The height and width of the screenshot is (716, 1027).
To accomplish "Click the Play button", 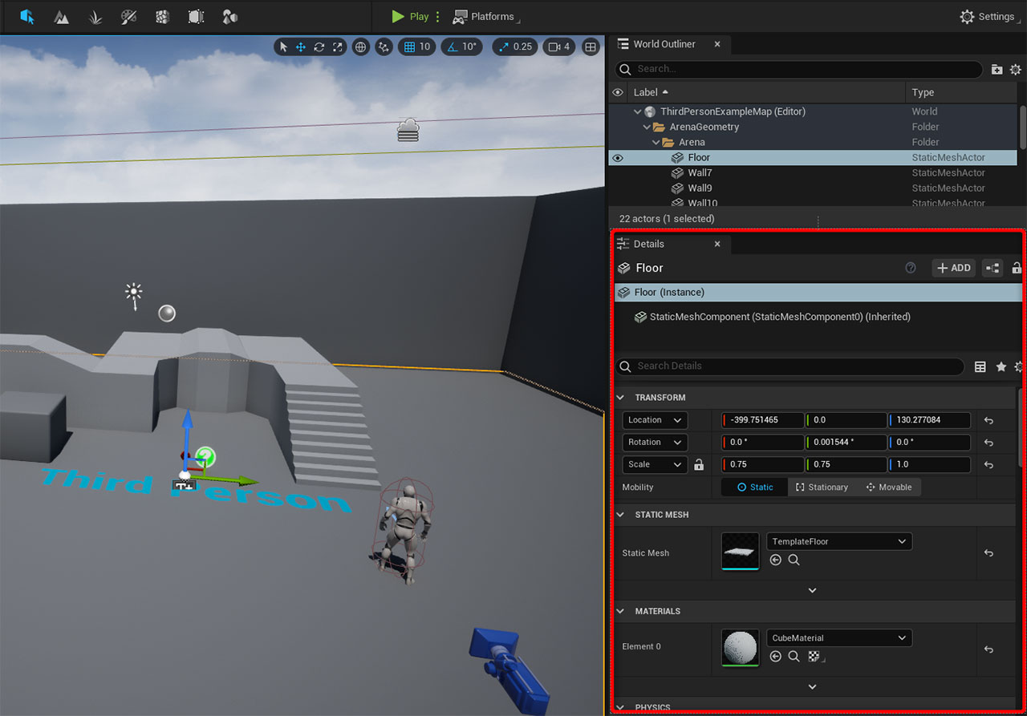I will (x=410, y=16).
